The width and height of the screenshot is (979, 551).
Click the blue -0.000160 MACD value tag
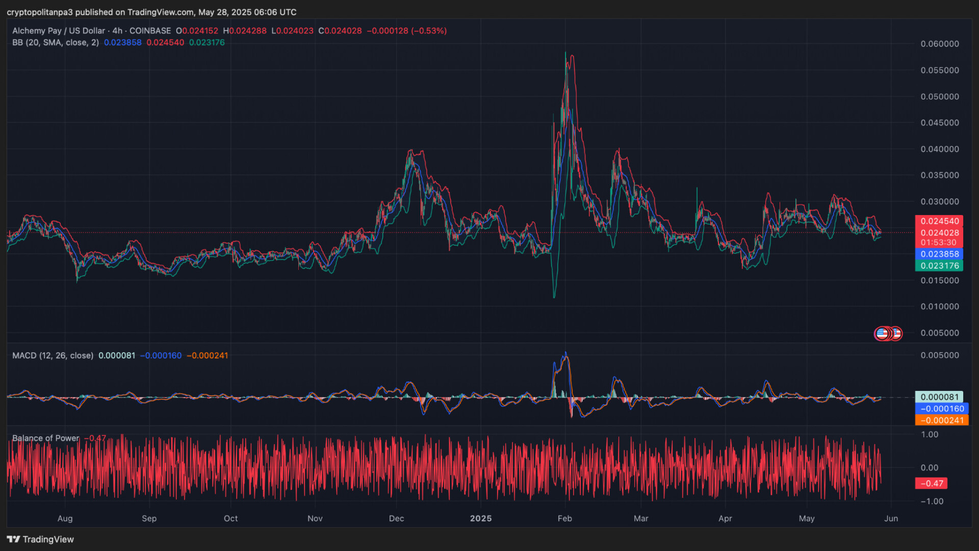click(x=941, y=409)
